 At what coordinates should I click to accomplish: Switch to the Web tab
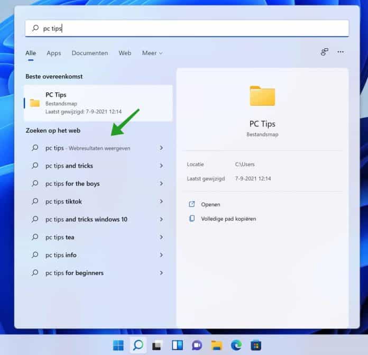pos(125,53)
